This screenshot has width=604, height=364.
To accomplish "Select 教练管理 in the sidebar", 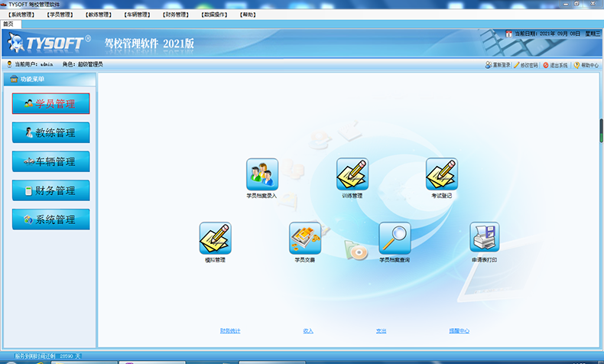I will click(x=50, y=132).
